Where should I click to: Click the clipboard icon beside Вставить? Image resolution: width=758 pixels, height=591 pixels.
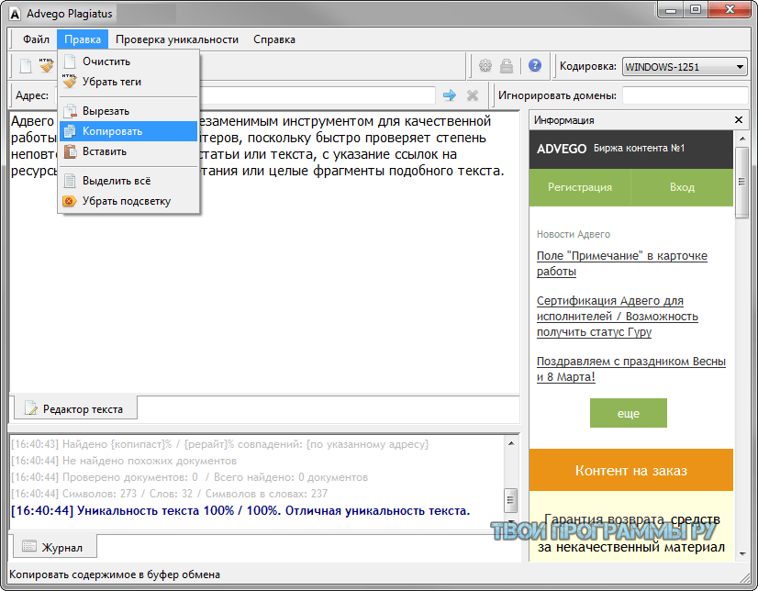pyautogui.click(x=70, y=151)
